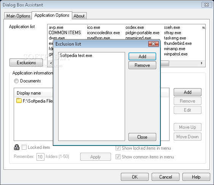The height and width of the screenshot is (185, 214).
Task: Switch to the Main Options tab
Action: pyautogui.click(x=18, y=16)
